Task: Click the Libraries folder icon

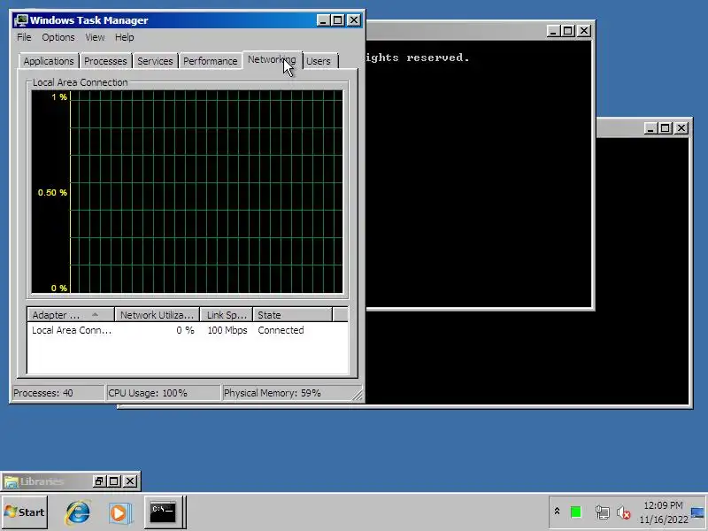Action: (x=11, y=481)
